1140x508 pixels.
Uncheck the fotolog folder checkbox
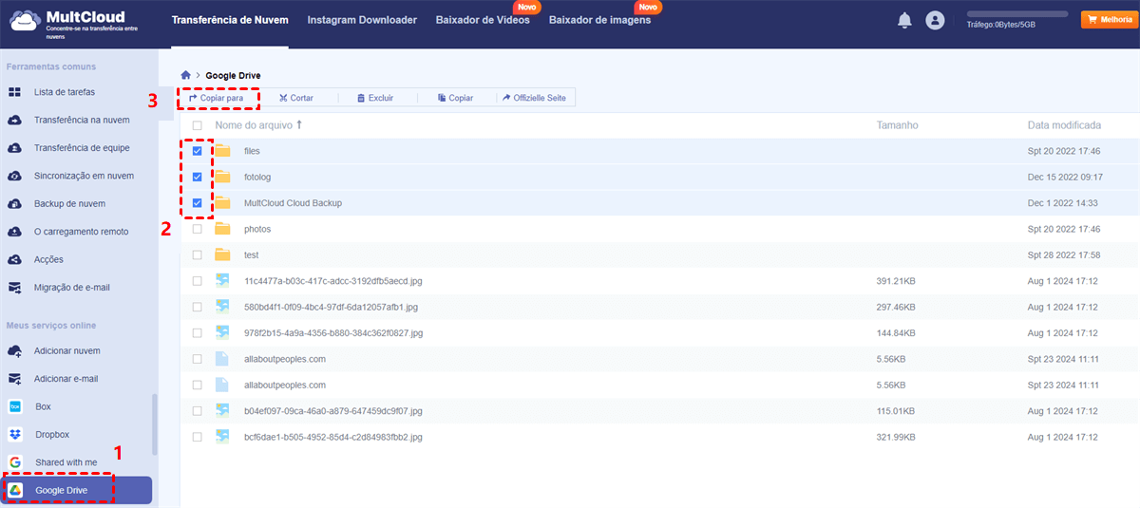tap(198, 177)
